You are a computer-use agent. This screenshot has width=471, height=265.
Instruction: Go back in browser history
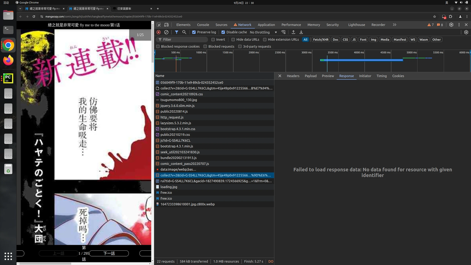tap(21, 17)
